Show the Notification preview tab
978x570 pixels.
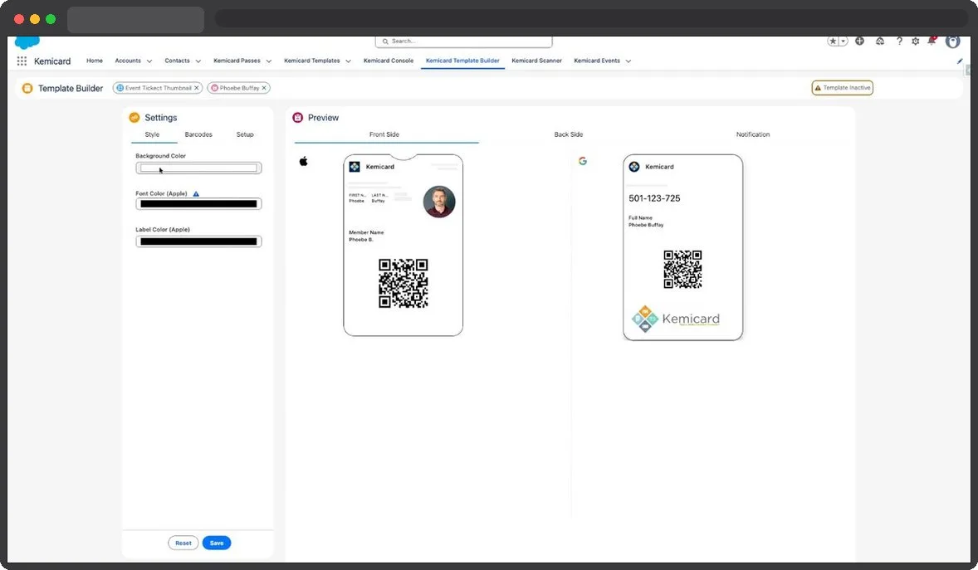tap(753, 134)
